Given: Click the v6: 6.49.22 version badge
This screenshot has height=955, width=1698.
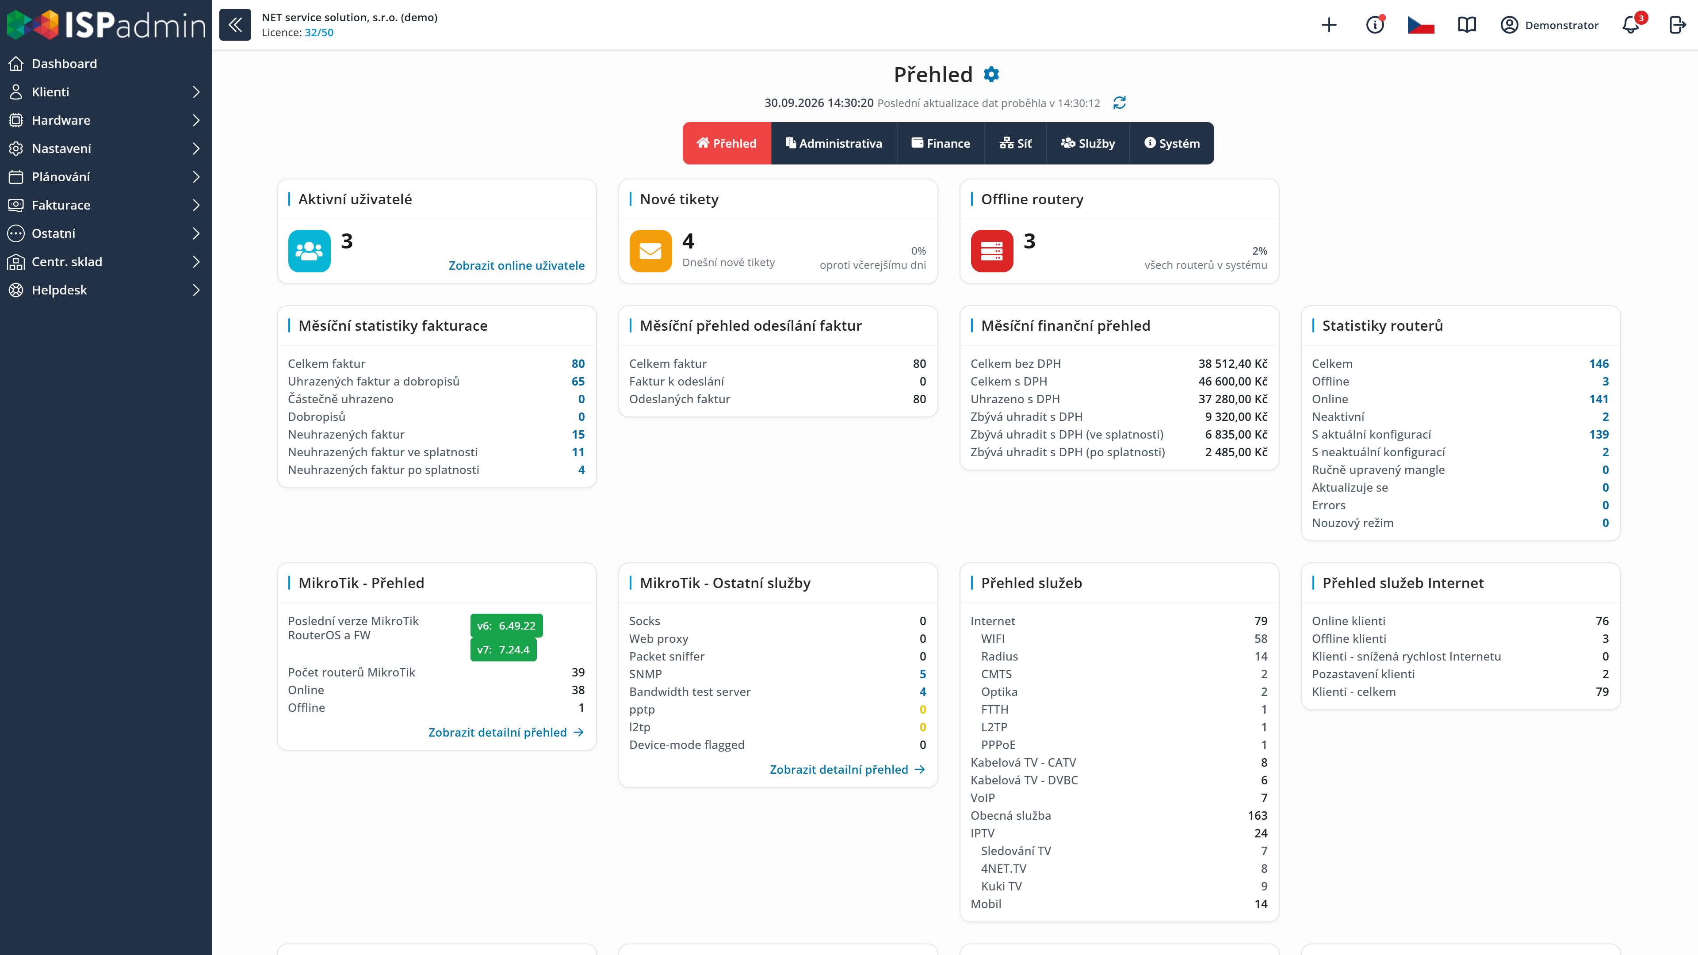Looking at the screenshot, I should [506, 626].
